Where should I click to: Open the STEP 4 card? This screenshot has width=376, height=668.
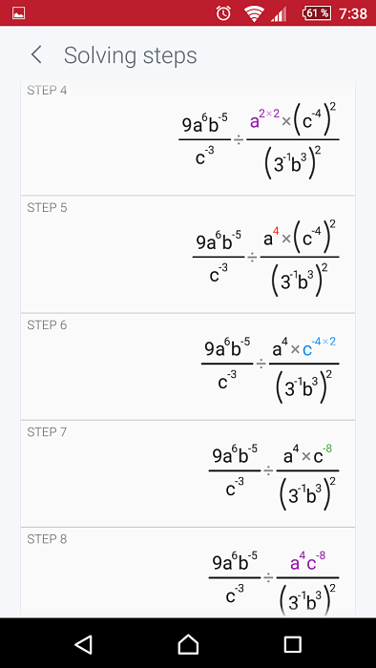pos(188,137)
